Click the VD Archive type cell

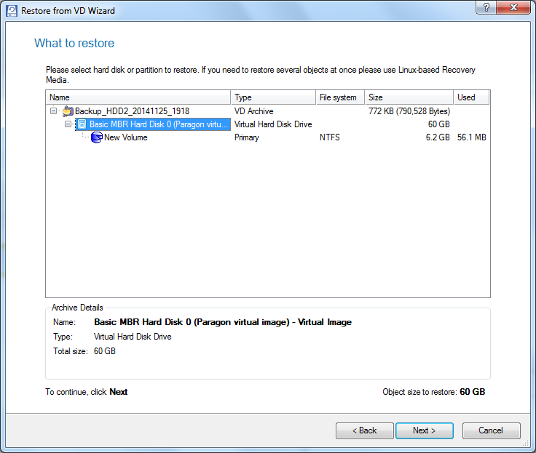[x=253, y=111]
